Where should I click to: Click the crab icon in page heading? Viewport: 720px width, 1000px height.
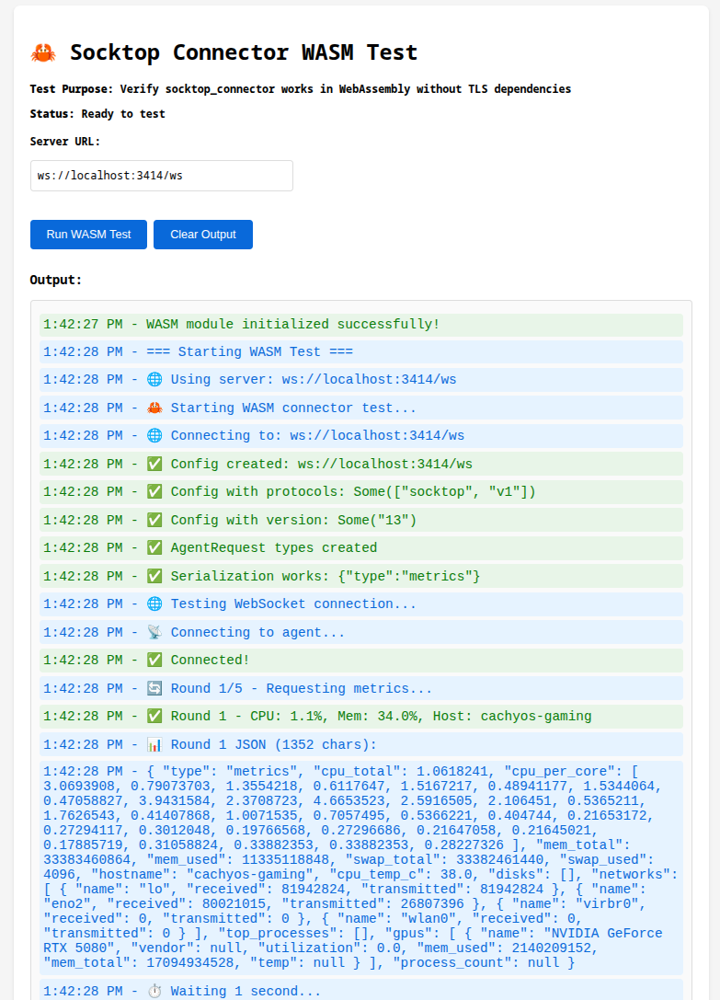[42, 52]
